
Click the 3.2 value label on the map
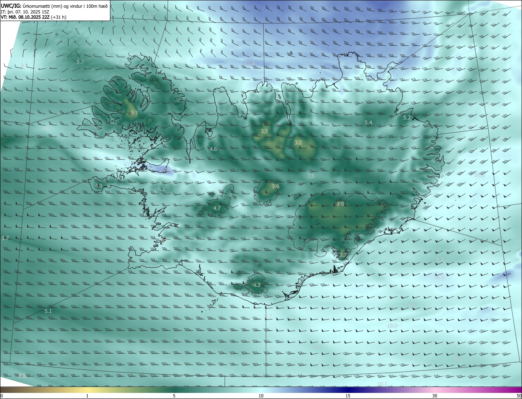298,142
